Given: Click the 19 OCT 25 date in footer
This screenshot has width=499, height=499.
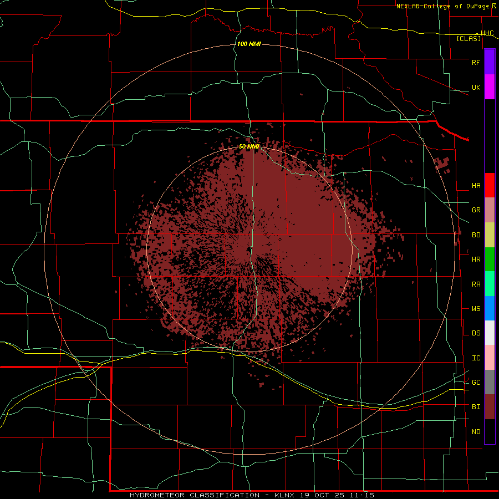Looking at the screenshot, I should pyautogui.click(x=322, y=495).
